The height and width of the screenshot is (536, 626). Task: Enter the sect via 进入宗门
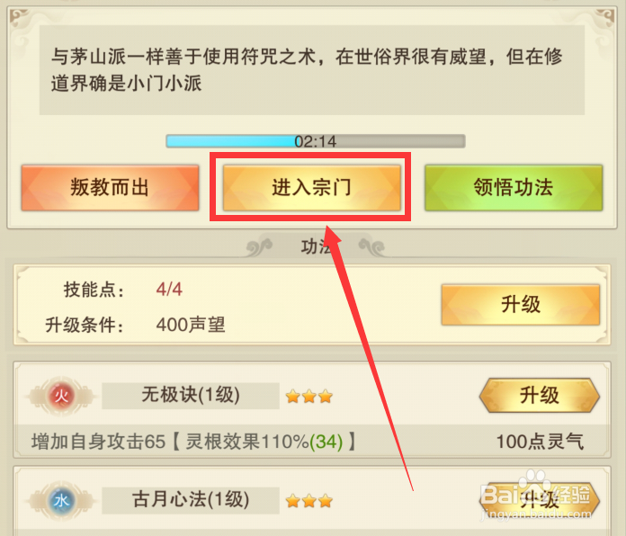312,187
